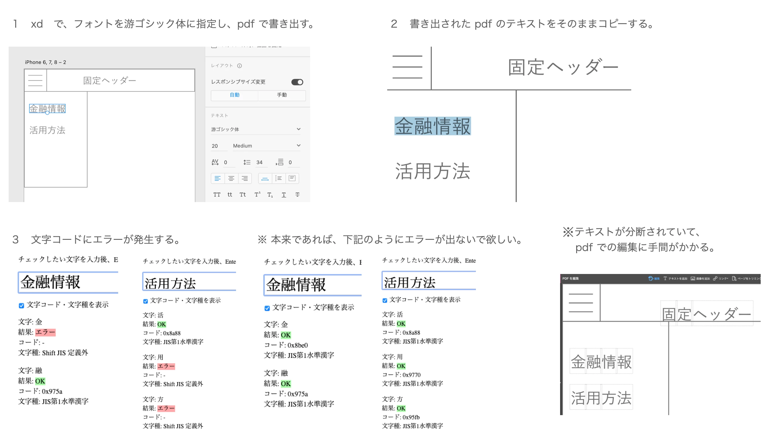Apply the underline text style icon
This screenshot has height=438, width=772.
point(283,195)
